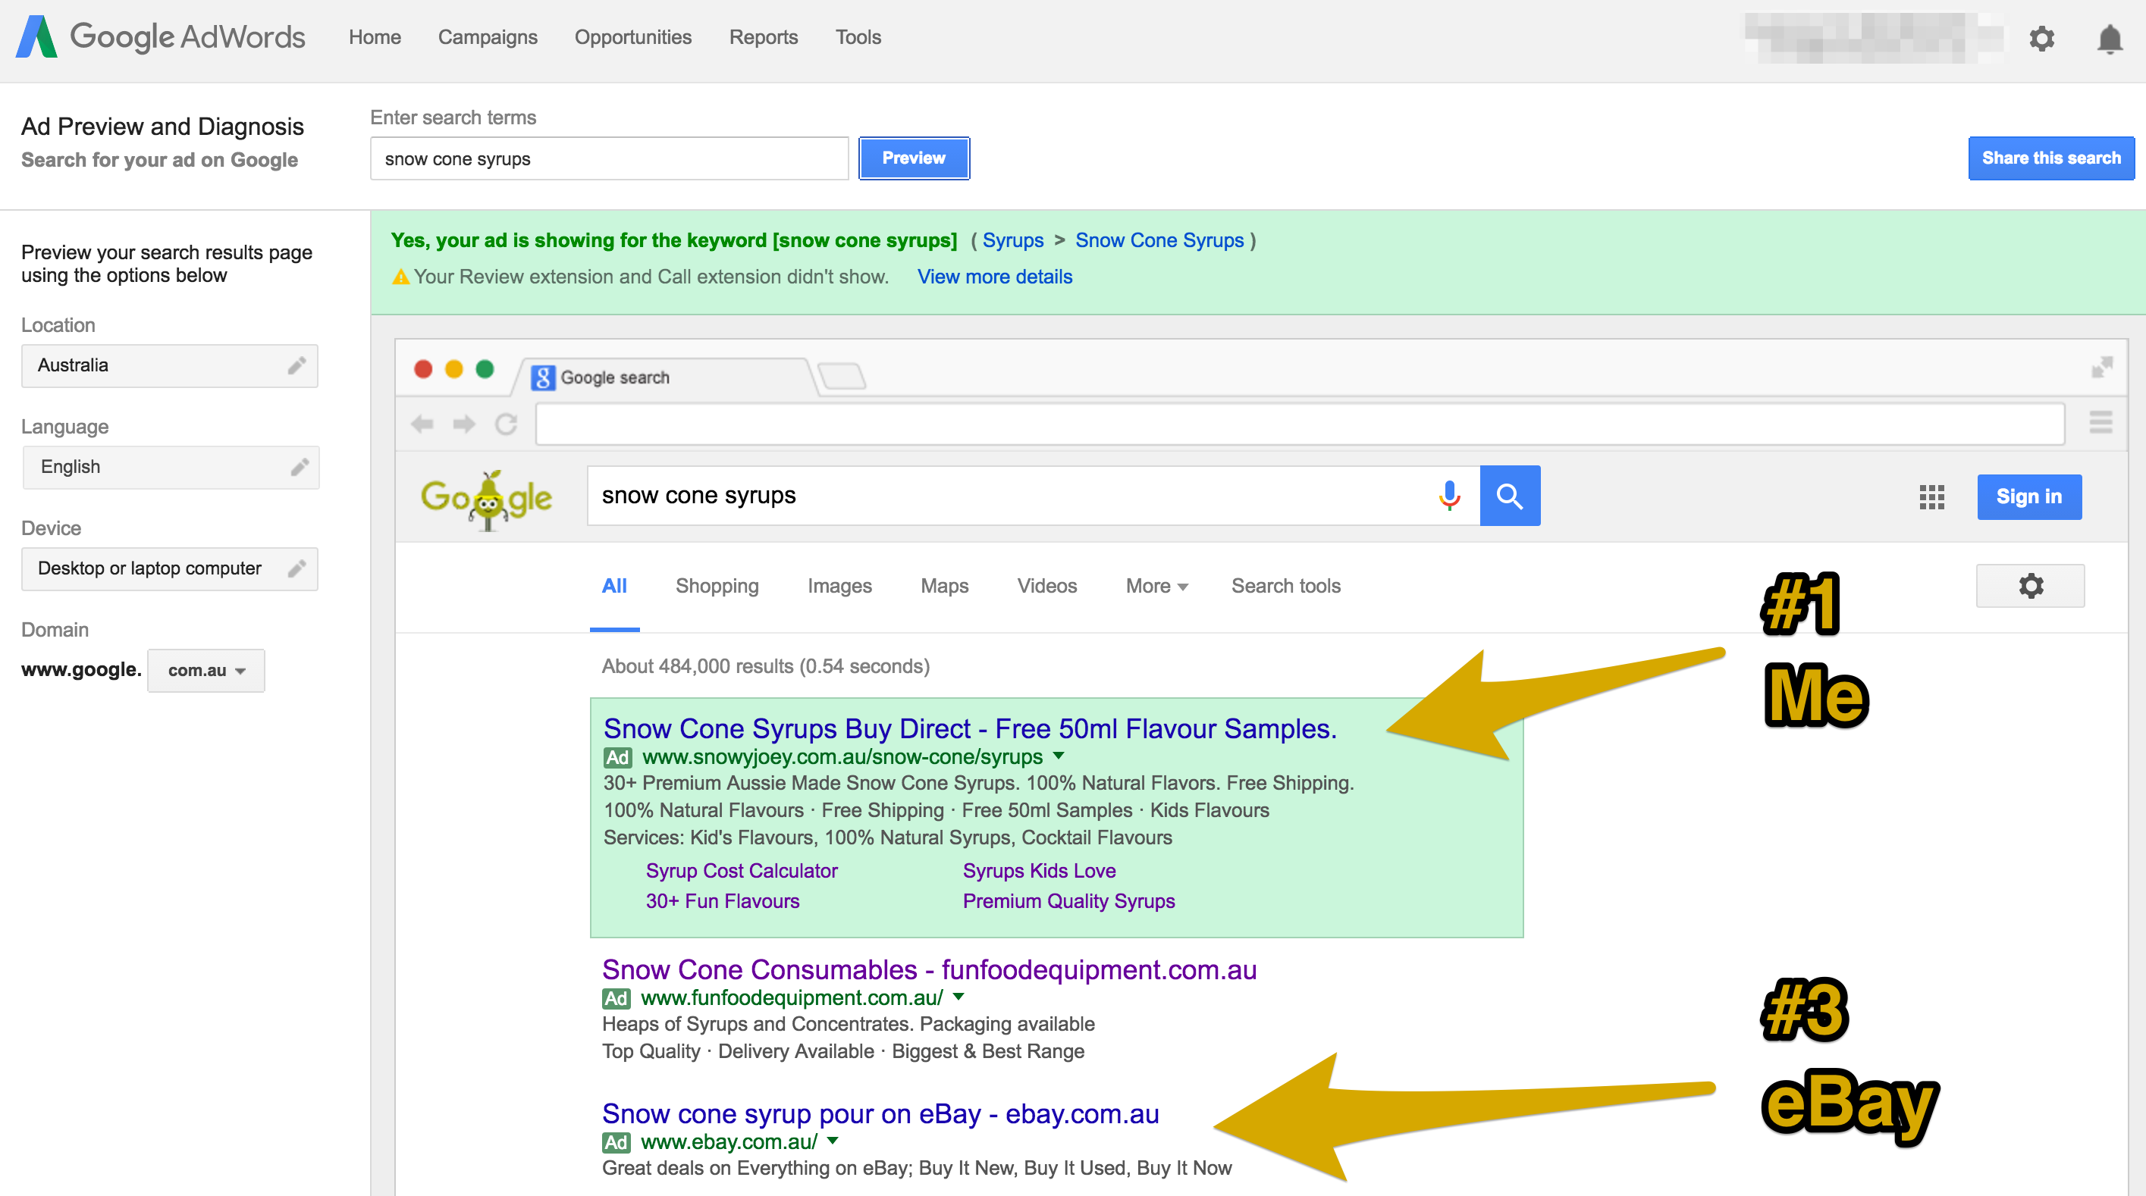The image size is (2146, 1196).
Task: Click the green window dot in preview
Action: click(x=485, y=369)
